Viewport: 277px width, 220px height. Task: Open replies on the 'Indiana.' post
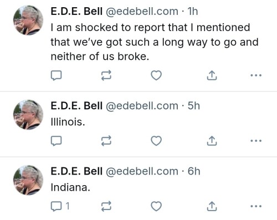pos(60,206)
